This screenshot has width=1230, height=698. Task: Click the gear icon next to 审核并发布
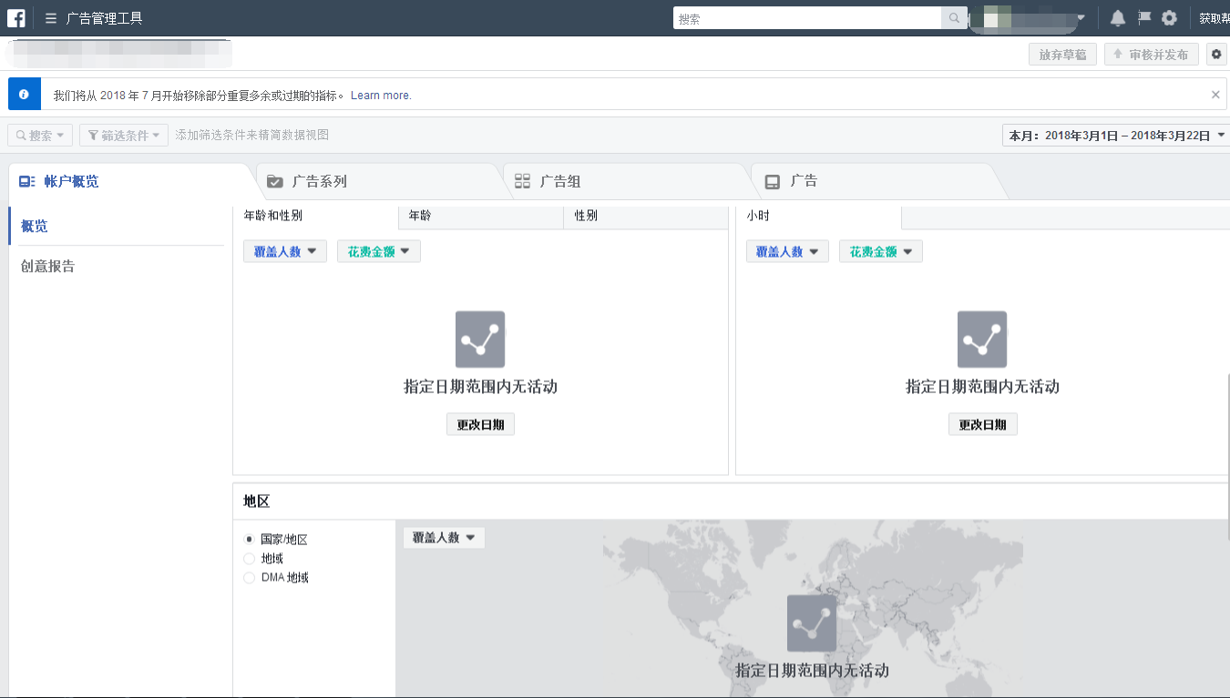[x=1215, y=55]
